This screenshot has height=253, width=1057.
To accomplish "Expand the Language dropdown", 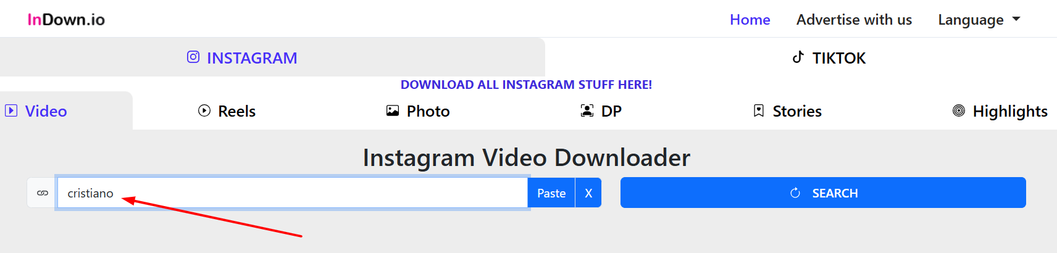I will point(979,20).
